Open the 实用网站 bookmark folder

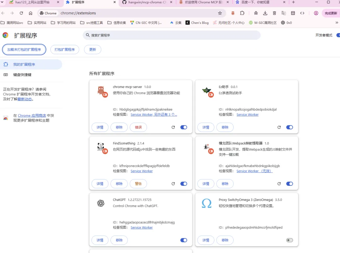[37, 23]
